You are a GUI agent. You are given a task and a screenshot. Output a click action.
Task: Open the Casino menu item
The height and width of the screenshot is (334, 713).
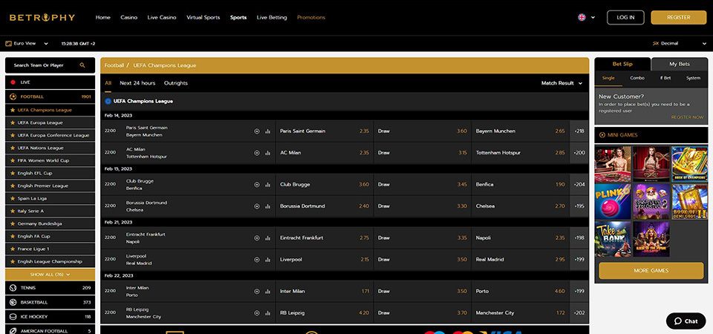pos(128,18)
